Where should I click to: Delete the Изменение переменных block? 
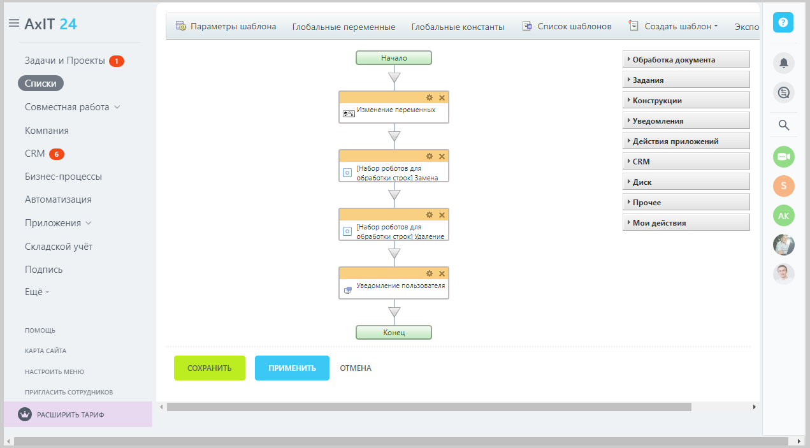point(442,98)
